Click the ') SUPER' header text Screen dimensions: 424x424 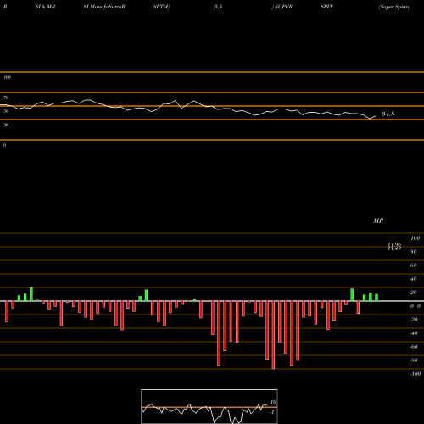(282, 7)
